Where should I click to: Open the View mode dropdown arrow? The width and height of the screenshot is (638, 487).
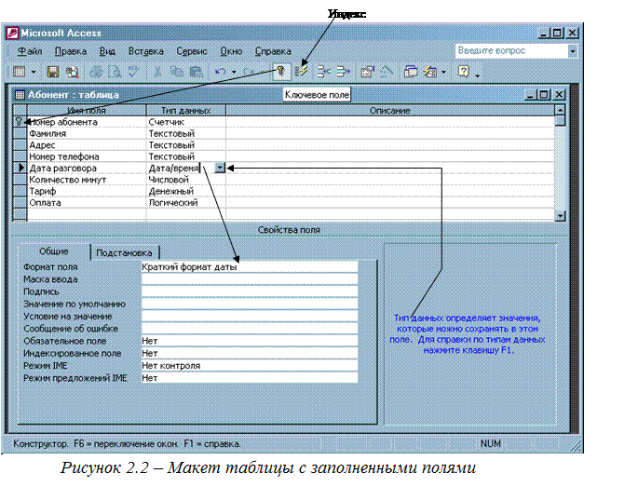point(34,72)
